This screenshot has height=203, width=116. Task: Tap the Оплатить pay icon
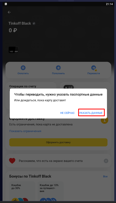coord(23,68)
